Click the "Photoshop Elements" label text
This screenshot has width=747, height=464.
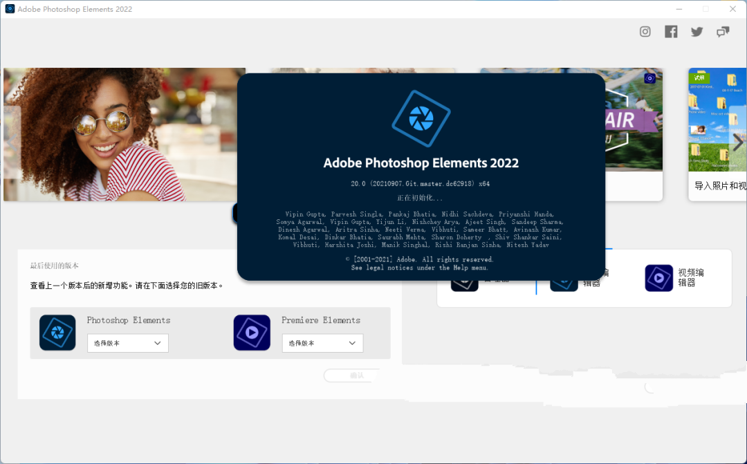pos(129,320)
